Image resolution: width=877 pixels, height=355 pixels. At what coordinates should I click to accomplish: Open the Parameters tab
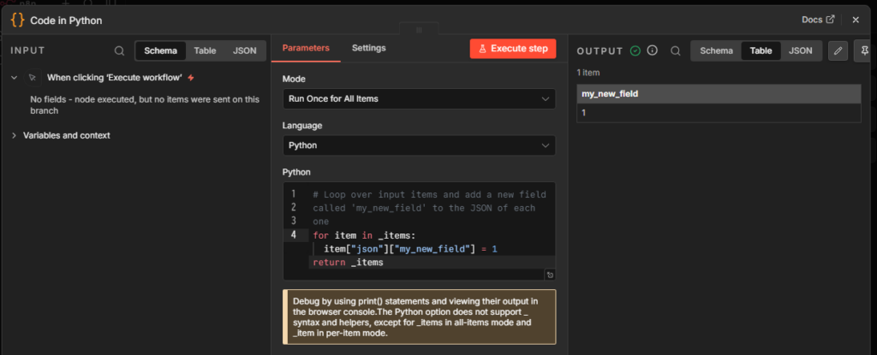tap(306, 48)
